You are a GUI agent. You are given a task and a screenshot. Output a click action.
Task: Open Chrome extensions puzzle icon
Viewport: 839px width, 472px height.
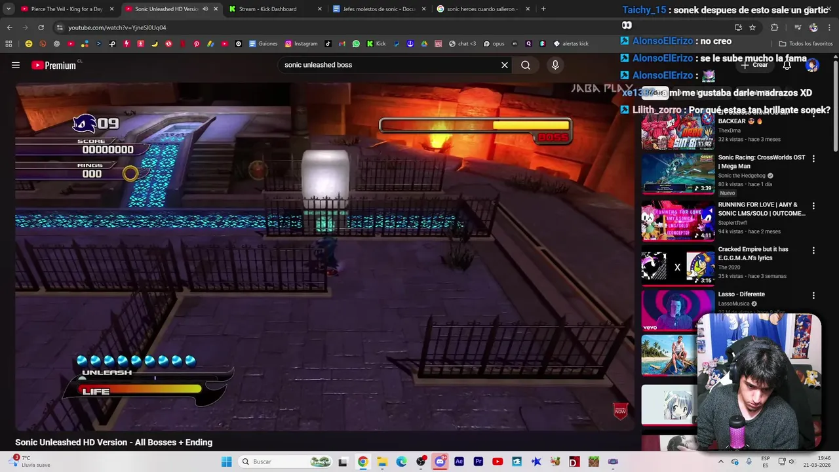click(775, 28)
